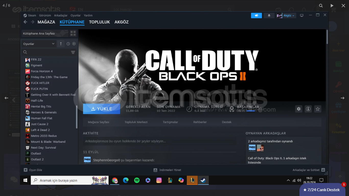Go back with Steam's back arrow
Viewport: 349px width, 196px height.
point(25,22)
